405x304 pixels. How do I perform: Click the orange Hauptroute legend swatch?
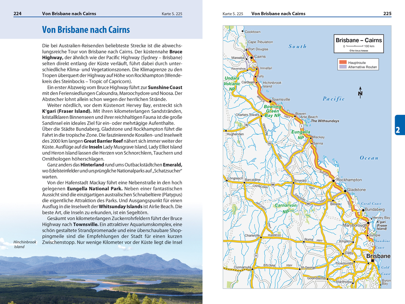pyautogui.click(x=342, y=63)
